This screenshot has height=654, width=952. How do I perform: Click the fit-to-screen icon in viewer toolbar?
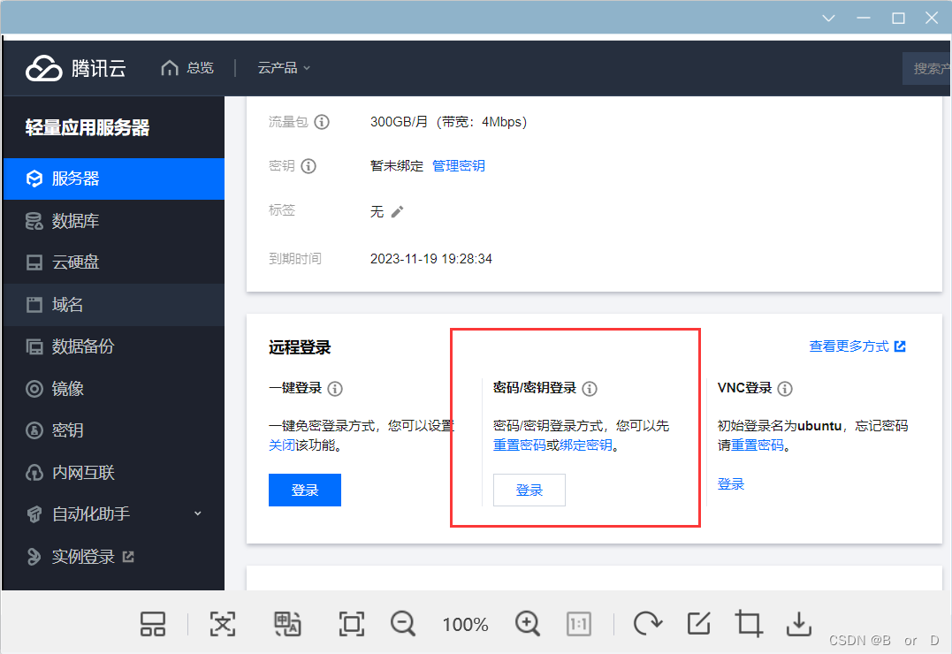tap(352, 624)
